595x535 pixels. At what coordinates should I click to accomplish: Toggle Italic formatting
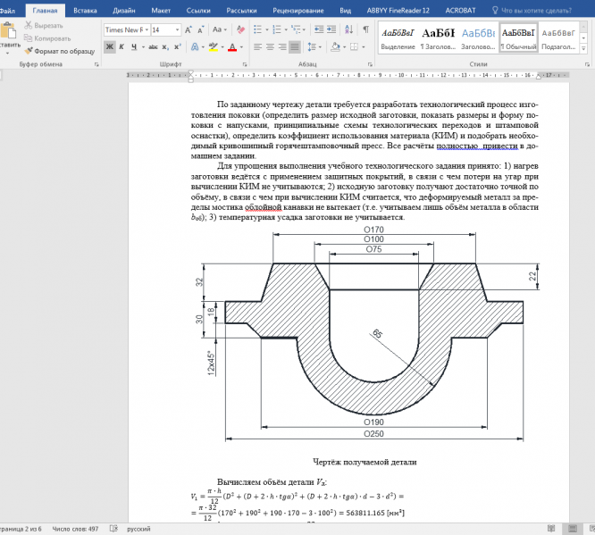click(123, 46)
